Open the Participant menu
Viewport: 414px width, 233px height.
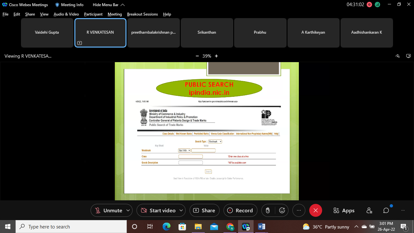(x=93, y=14)
